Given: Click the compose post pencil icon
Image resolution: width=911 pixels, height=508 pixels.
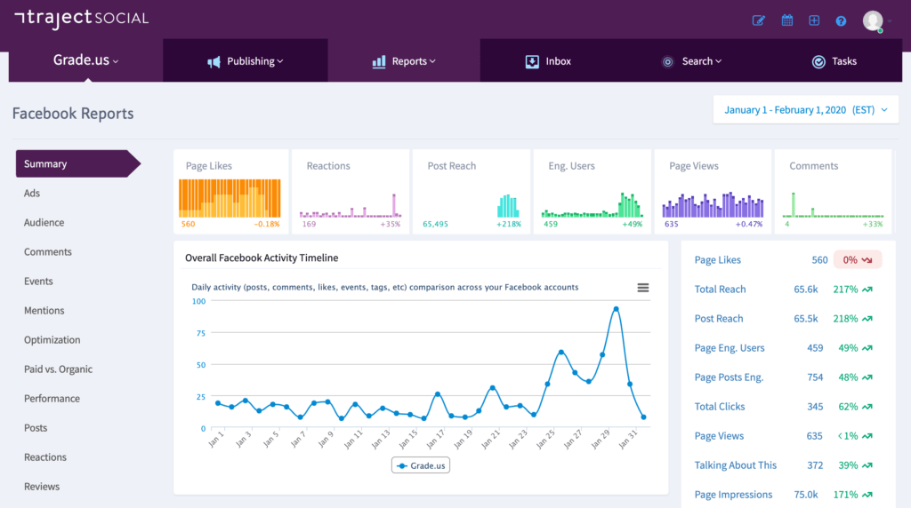Looking at the screenshot, I should tap(758, 21).
